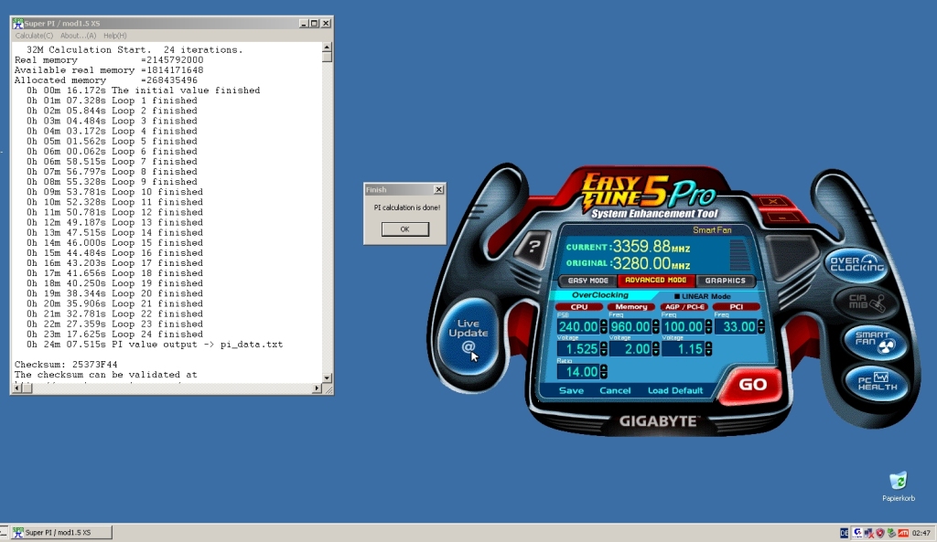Decrease CPU ratio 14.00 with down arrow
This screenshot has height=542, width=937.
(604, 376)
